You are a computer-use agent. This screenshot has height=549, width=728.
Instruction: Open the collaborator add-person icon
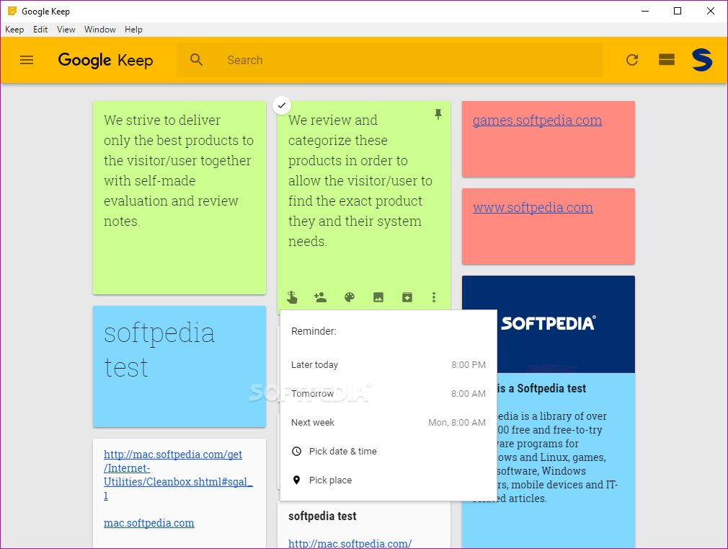click(x=320, y=297)
